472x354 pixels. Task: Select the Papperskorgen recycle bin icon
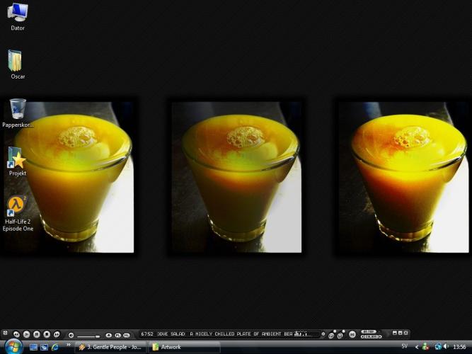click(18, 109)
